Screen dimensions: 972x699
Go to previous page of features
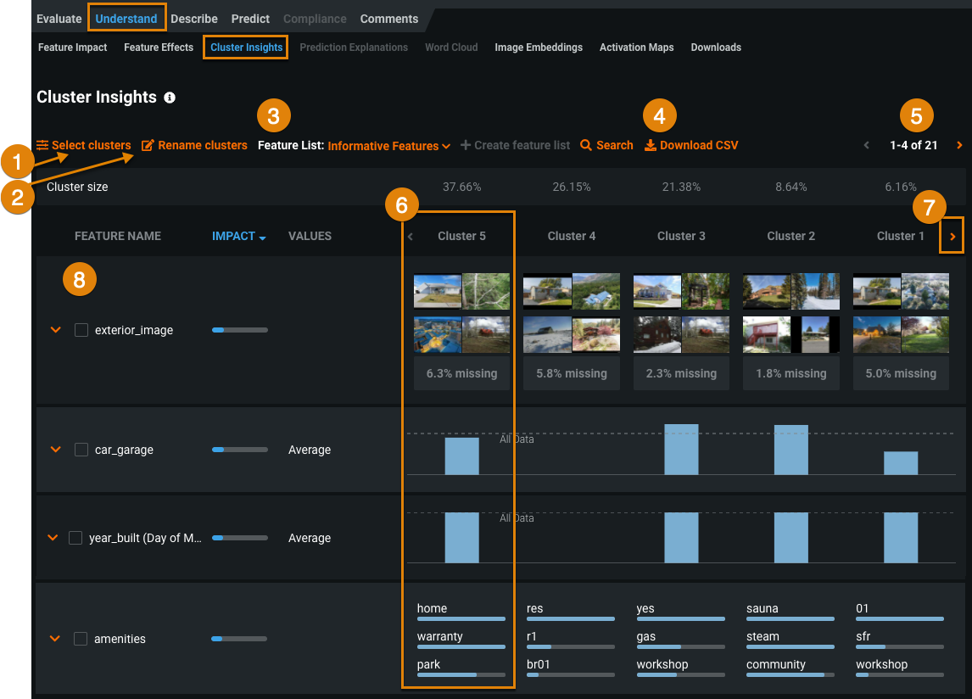coord(867,145)
